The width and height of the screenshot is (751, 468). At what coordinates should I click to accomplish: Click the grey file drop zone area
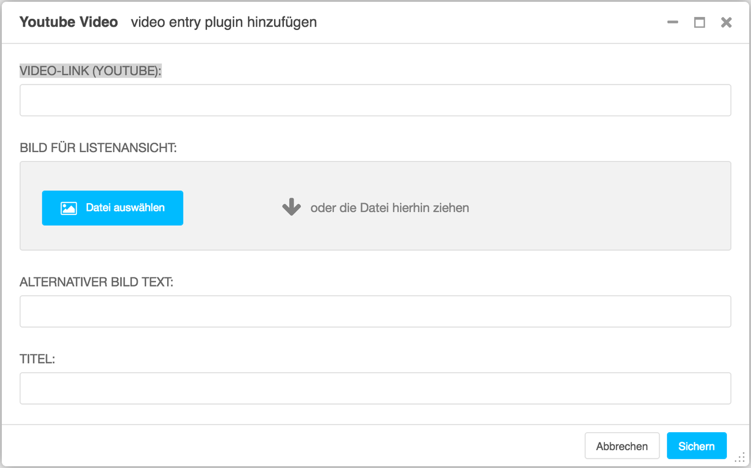[375, 206]
